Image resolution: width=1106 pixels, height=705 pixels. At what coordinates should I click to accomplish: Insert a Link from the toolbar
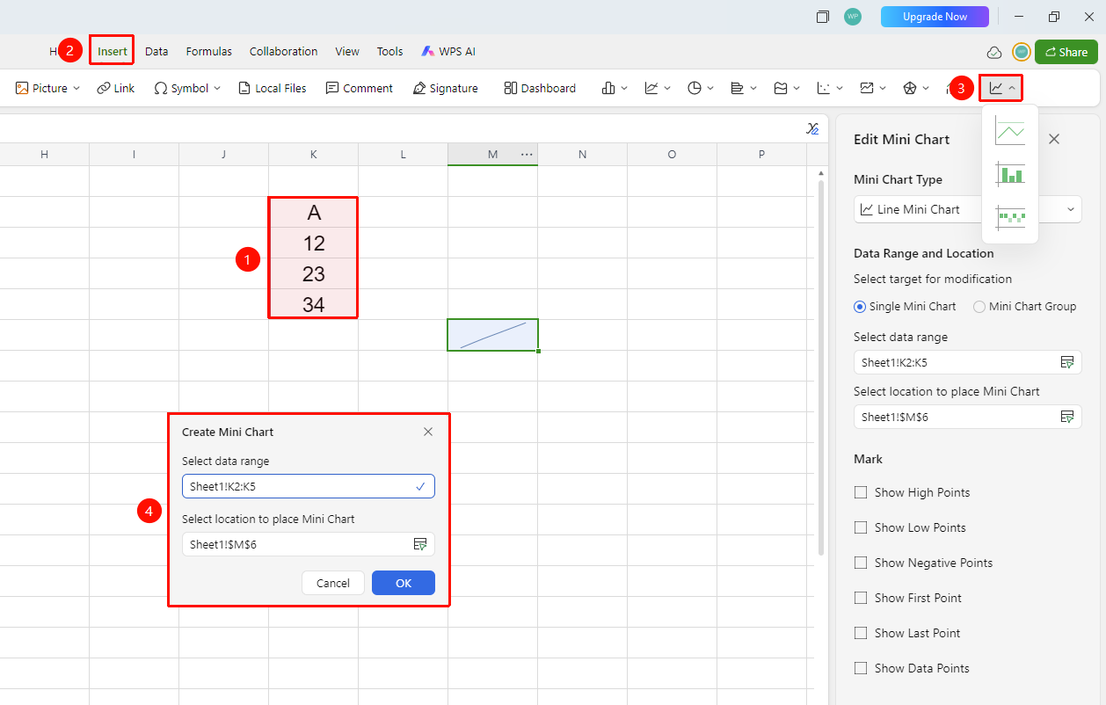(x=116, y=88)
